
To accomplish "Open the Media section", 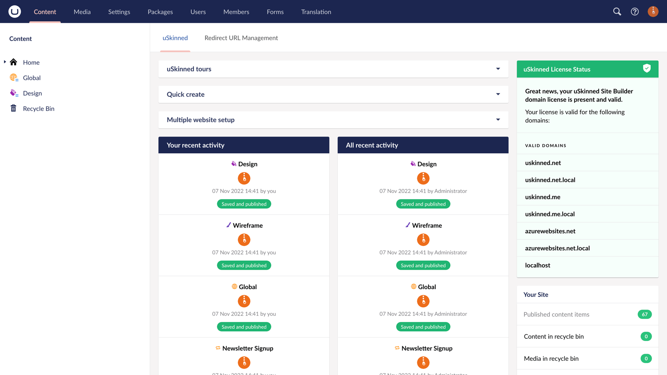I will [x=82, y=12].
